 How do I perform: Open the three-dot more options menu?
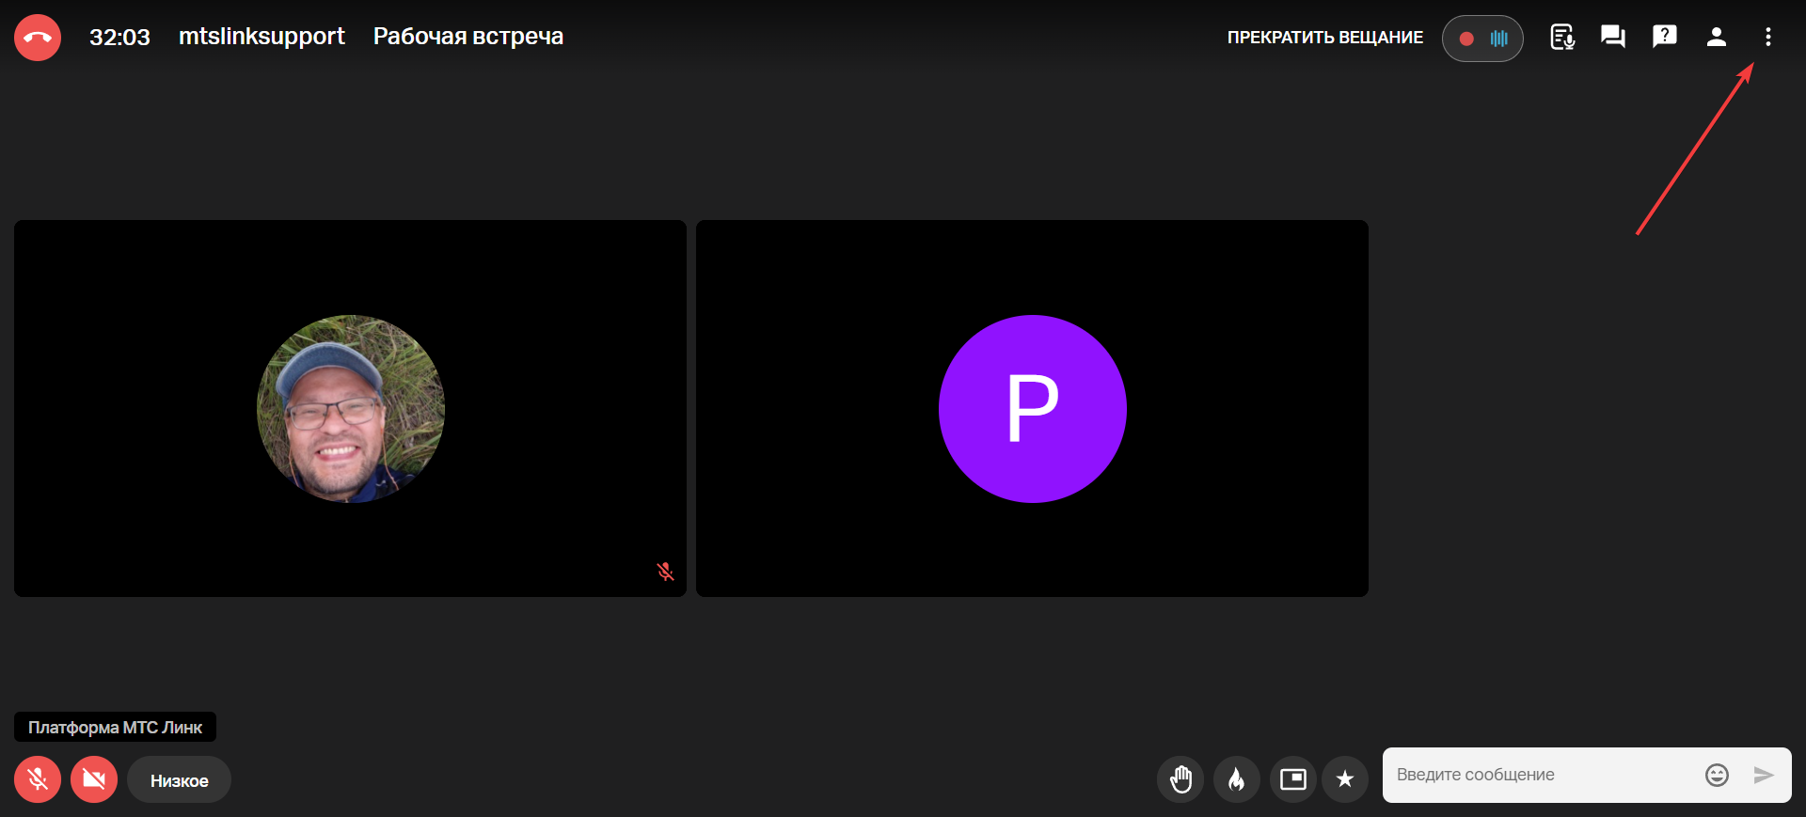(x=1767, y=38)
